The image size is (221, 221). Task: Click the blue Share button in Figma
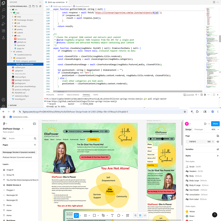(215, 124)
